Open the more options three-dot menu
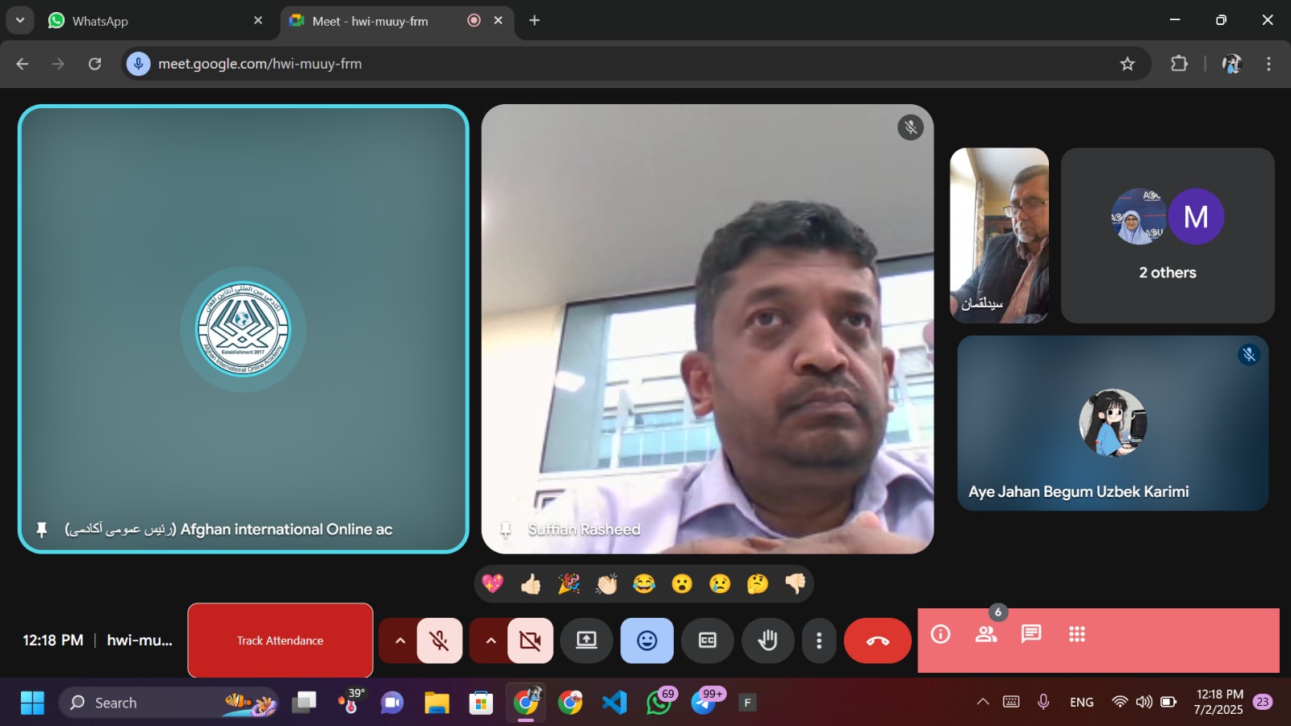Screen dimensions: 1291x726 click(819, 640)
